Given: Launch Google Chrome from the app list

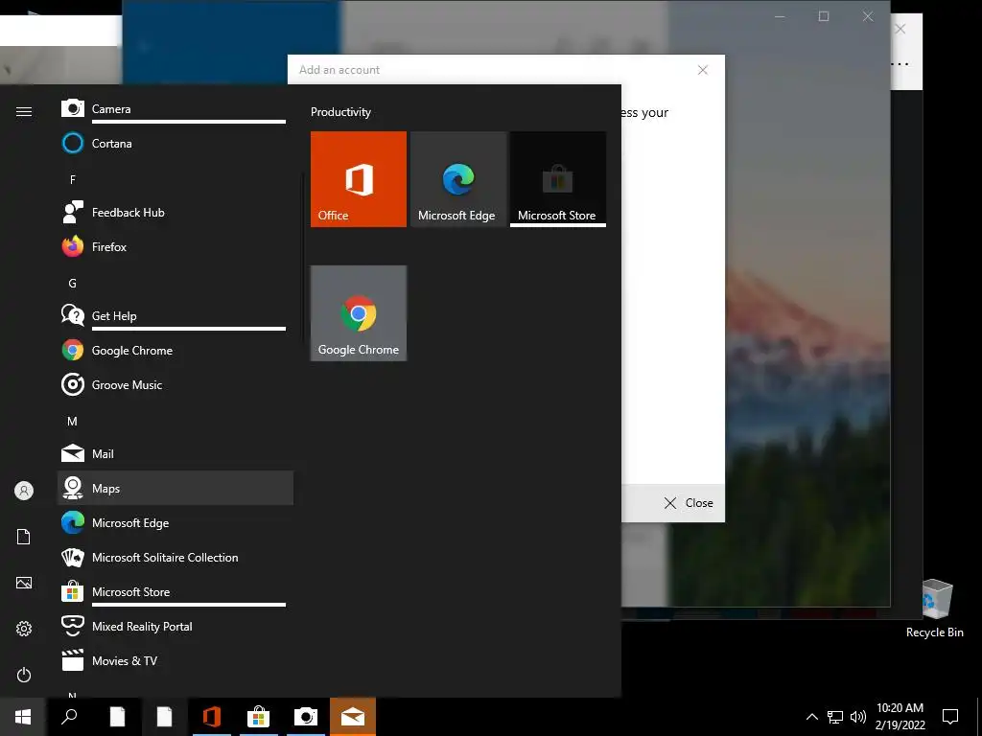Looking at the screenshot, I should (x=175, y=351).
